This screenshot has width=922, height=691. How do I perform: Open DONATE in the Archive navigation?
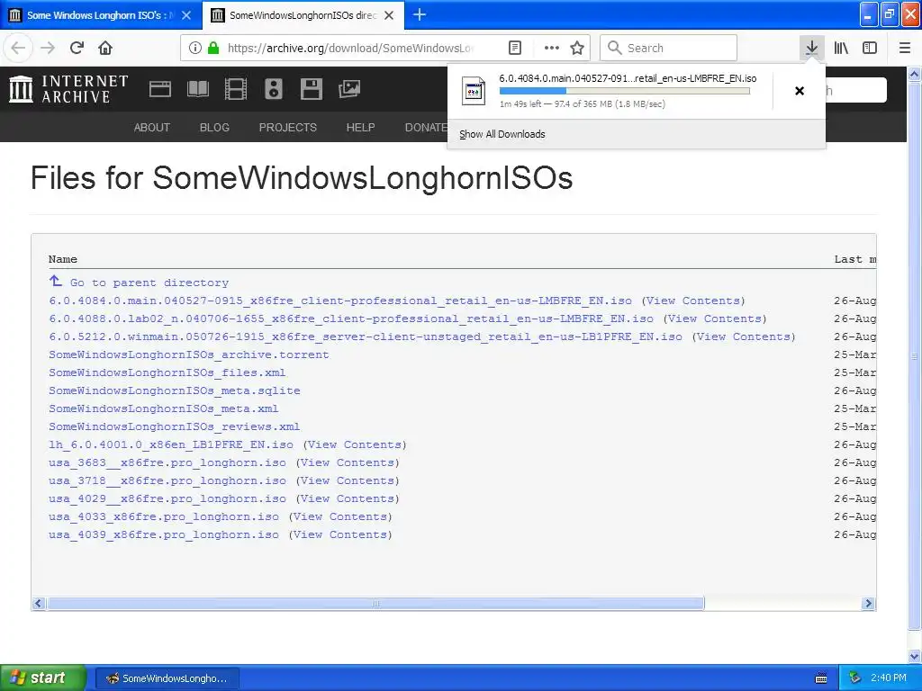(426, 128)
